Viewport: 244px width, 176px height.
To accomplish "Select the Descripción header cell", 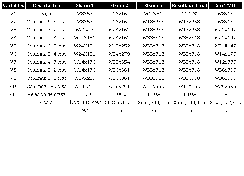I will [47, 5].
